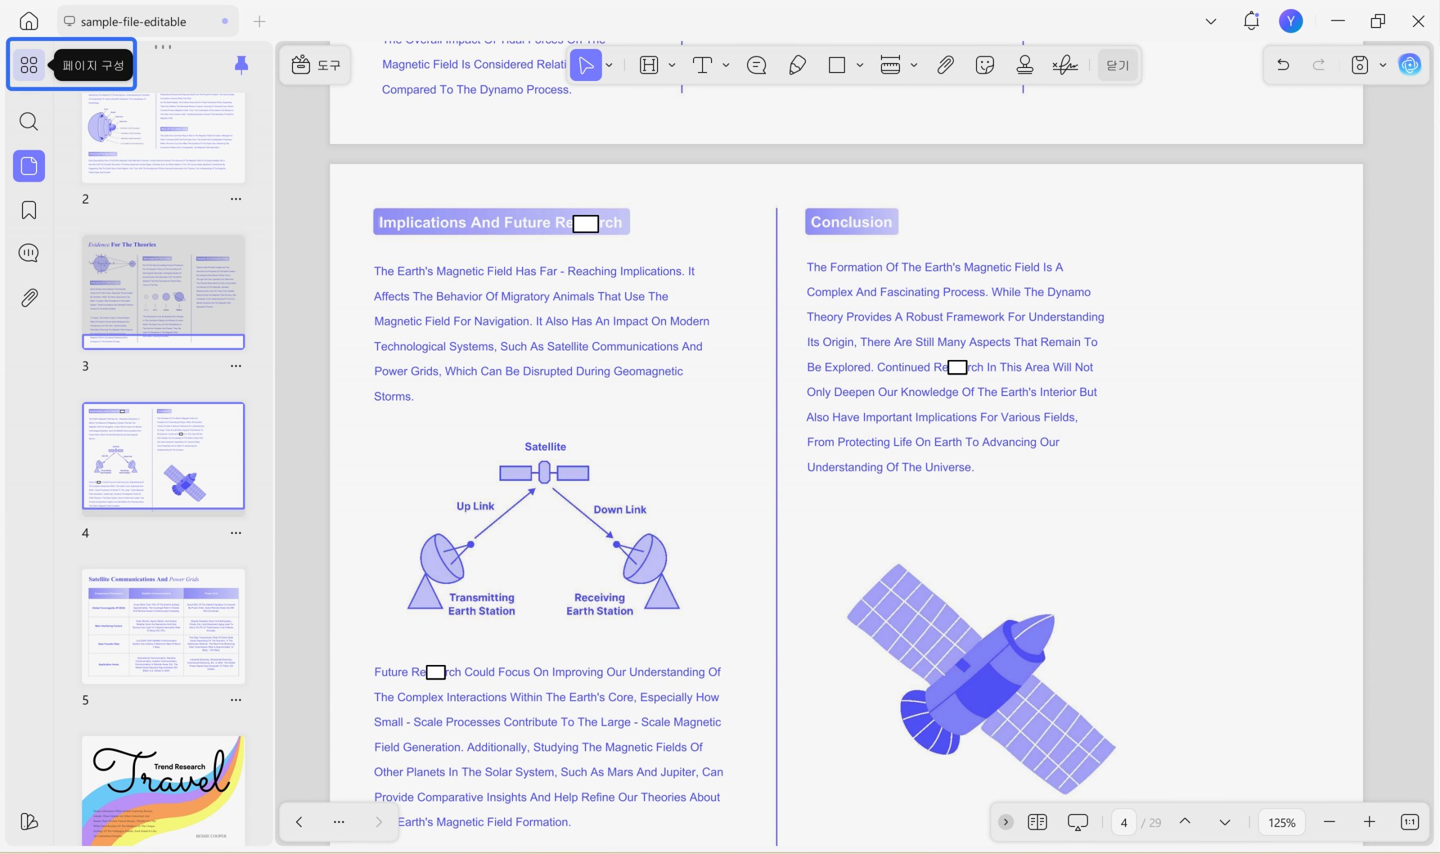Select the cursor pointer tool
This screenshot has width=1440, height=854.
[586, 65]
